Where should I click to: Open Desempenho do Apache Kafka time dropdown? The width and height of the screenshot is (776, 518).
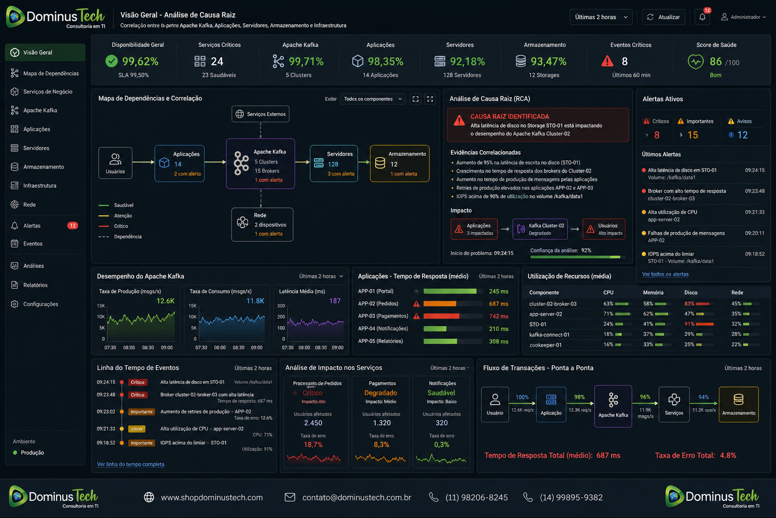click(x=321, y=276)
